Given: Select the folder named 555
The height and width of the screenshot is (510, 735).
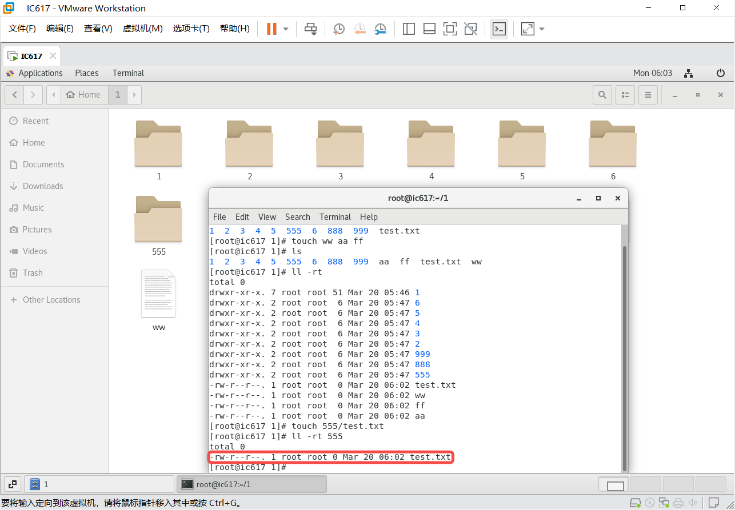Looking at the screenshot, I should (x=158, y=219).
